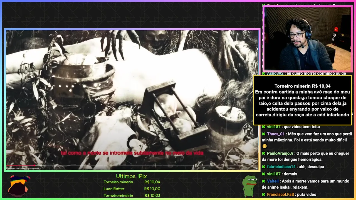
Task: Click 'Torneiromineirin' in the Pix list
Action: (118, 196)
